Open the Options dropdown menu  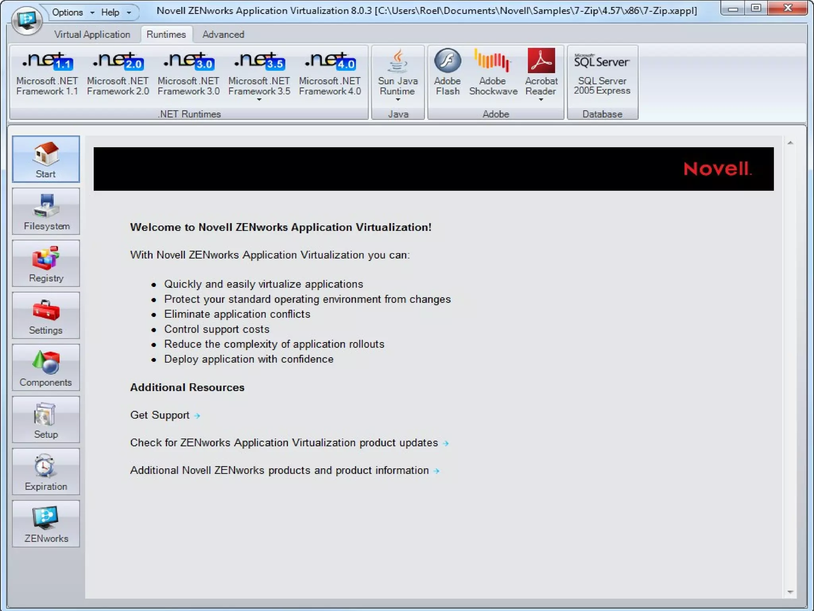point(73,12)
